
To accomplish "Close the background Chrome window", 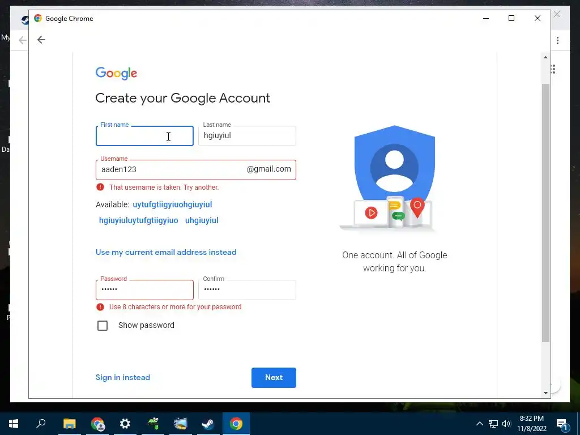I will 557,15.
